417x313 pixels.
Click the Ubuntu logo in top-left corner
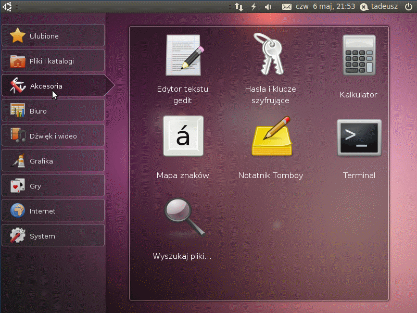pos(8,7)
